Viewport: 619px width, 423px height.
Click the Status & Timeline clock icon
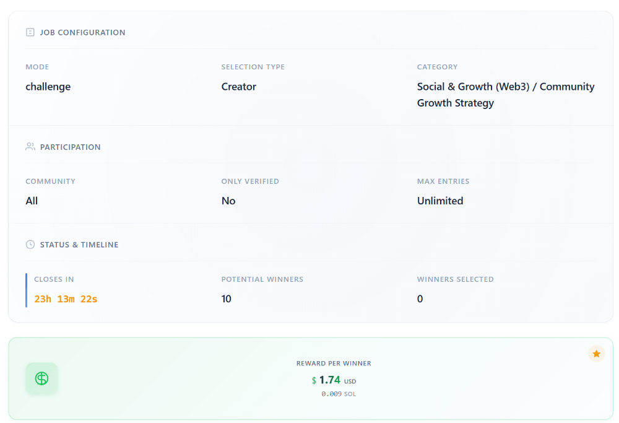click(x=30, y=245)
